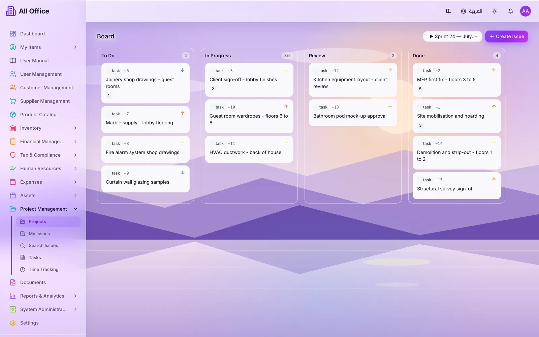
Task: Click the In Progress 3/5 count badge
Action: point(287,56)
